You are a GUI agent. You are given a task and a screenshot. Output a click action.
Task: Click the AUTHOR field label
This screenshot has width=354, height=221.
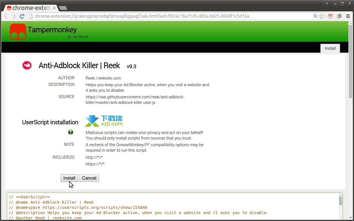coord(66,78)
